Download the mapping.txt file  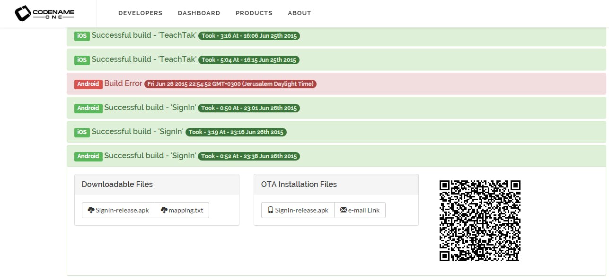pos(182,210)
